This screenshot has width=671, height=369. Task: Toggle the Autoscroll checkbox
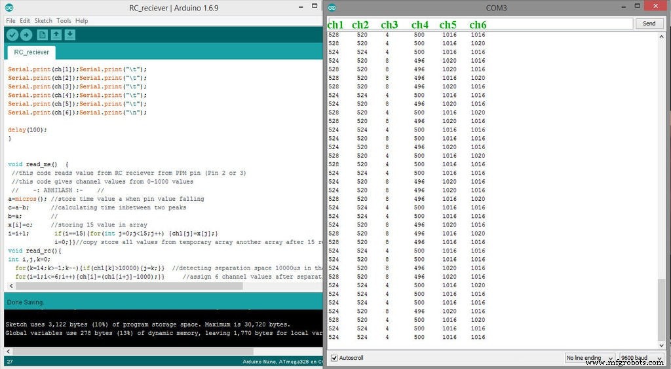334,358
